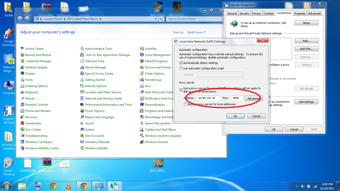This screenshot has width=340, height=191.
Task: Switch to the Security tab
Action: [244, 13]
